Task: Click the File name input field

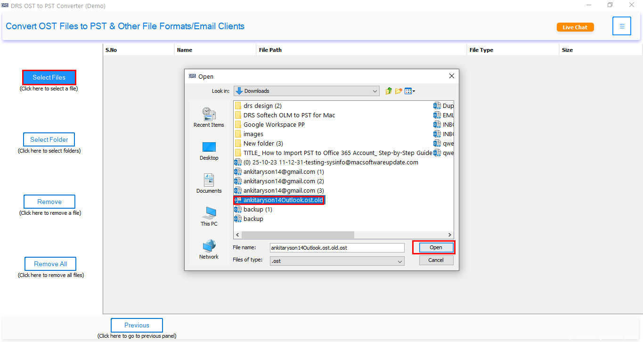Action: [337, 247]
